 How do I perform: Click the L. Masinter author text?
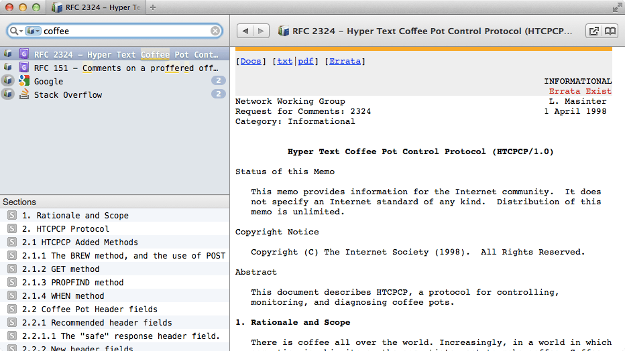(577, 101)
